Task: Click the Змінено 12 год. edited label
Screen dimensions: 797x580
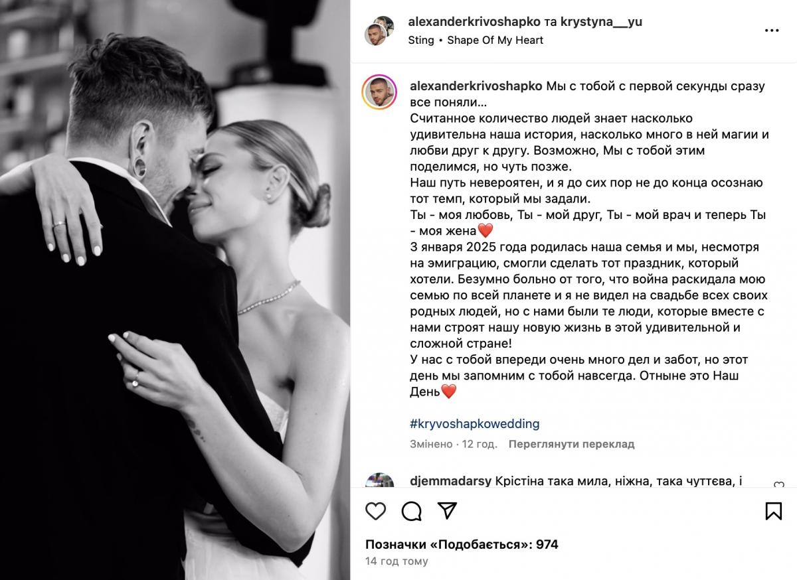Action: (454, 444)
